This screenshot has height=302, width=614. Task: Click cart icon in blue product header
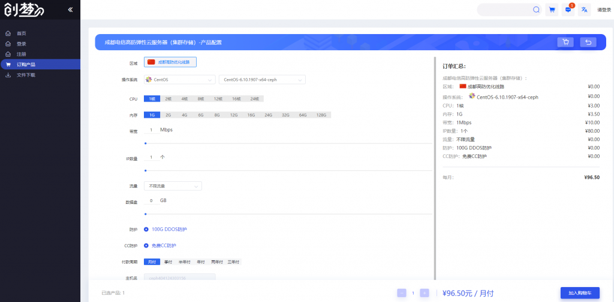[x=565, y=42]
